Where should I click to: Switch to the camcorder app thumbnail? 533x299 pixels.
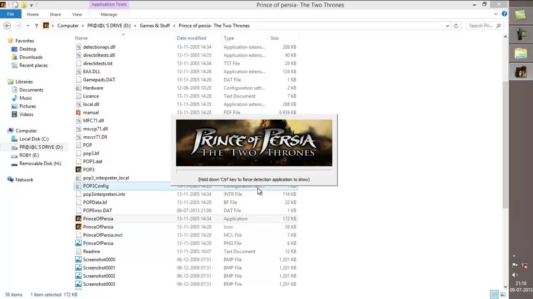521,34
